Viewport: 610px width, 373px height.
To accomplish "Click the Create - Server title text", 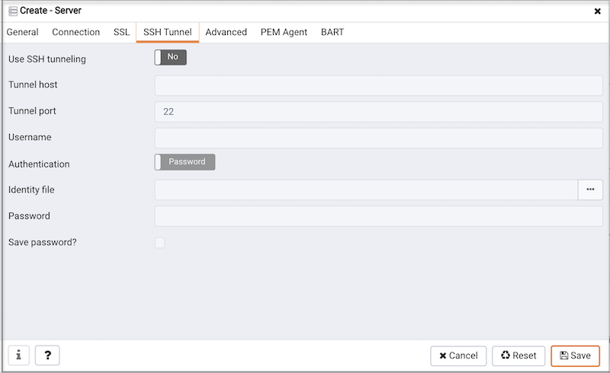I will click(50, 11).
